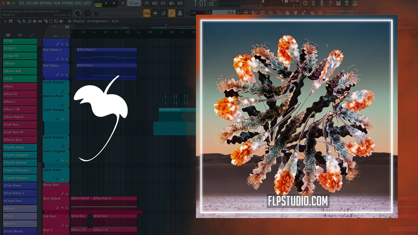Open the VIEW menu
This screenshot has width=418, height=235.
click(x=57, y=3)
